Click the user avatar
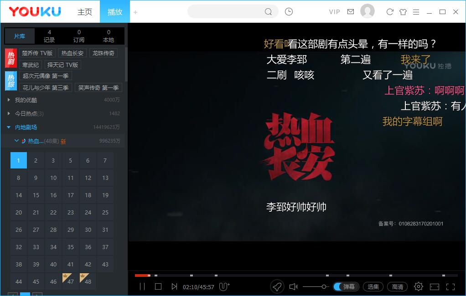The image size is (466, 296). (368, 11)
